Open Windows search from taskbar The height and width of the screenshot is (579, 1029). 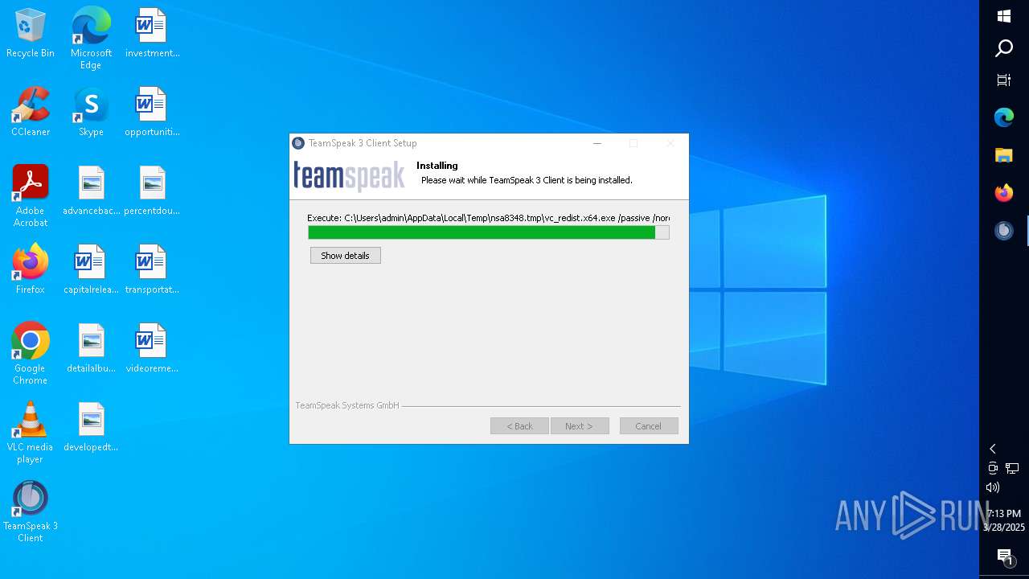pos(1004,48)
